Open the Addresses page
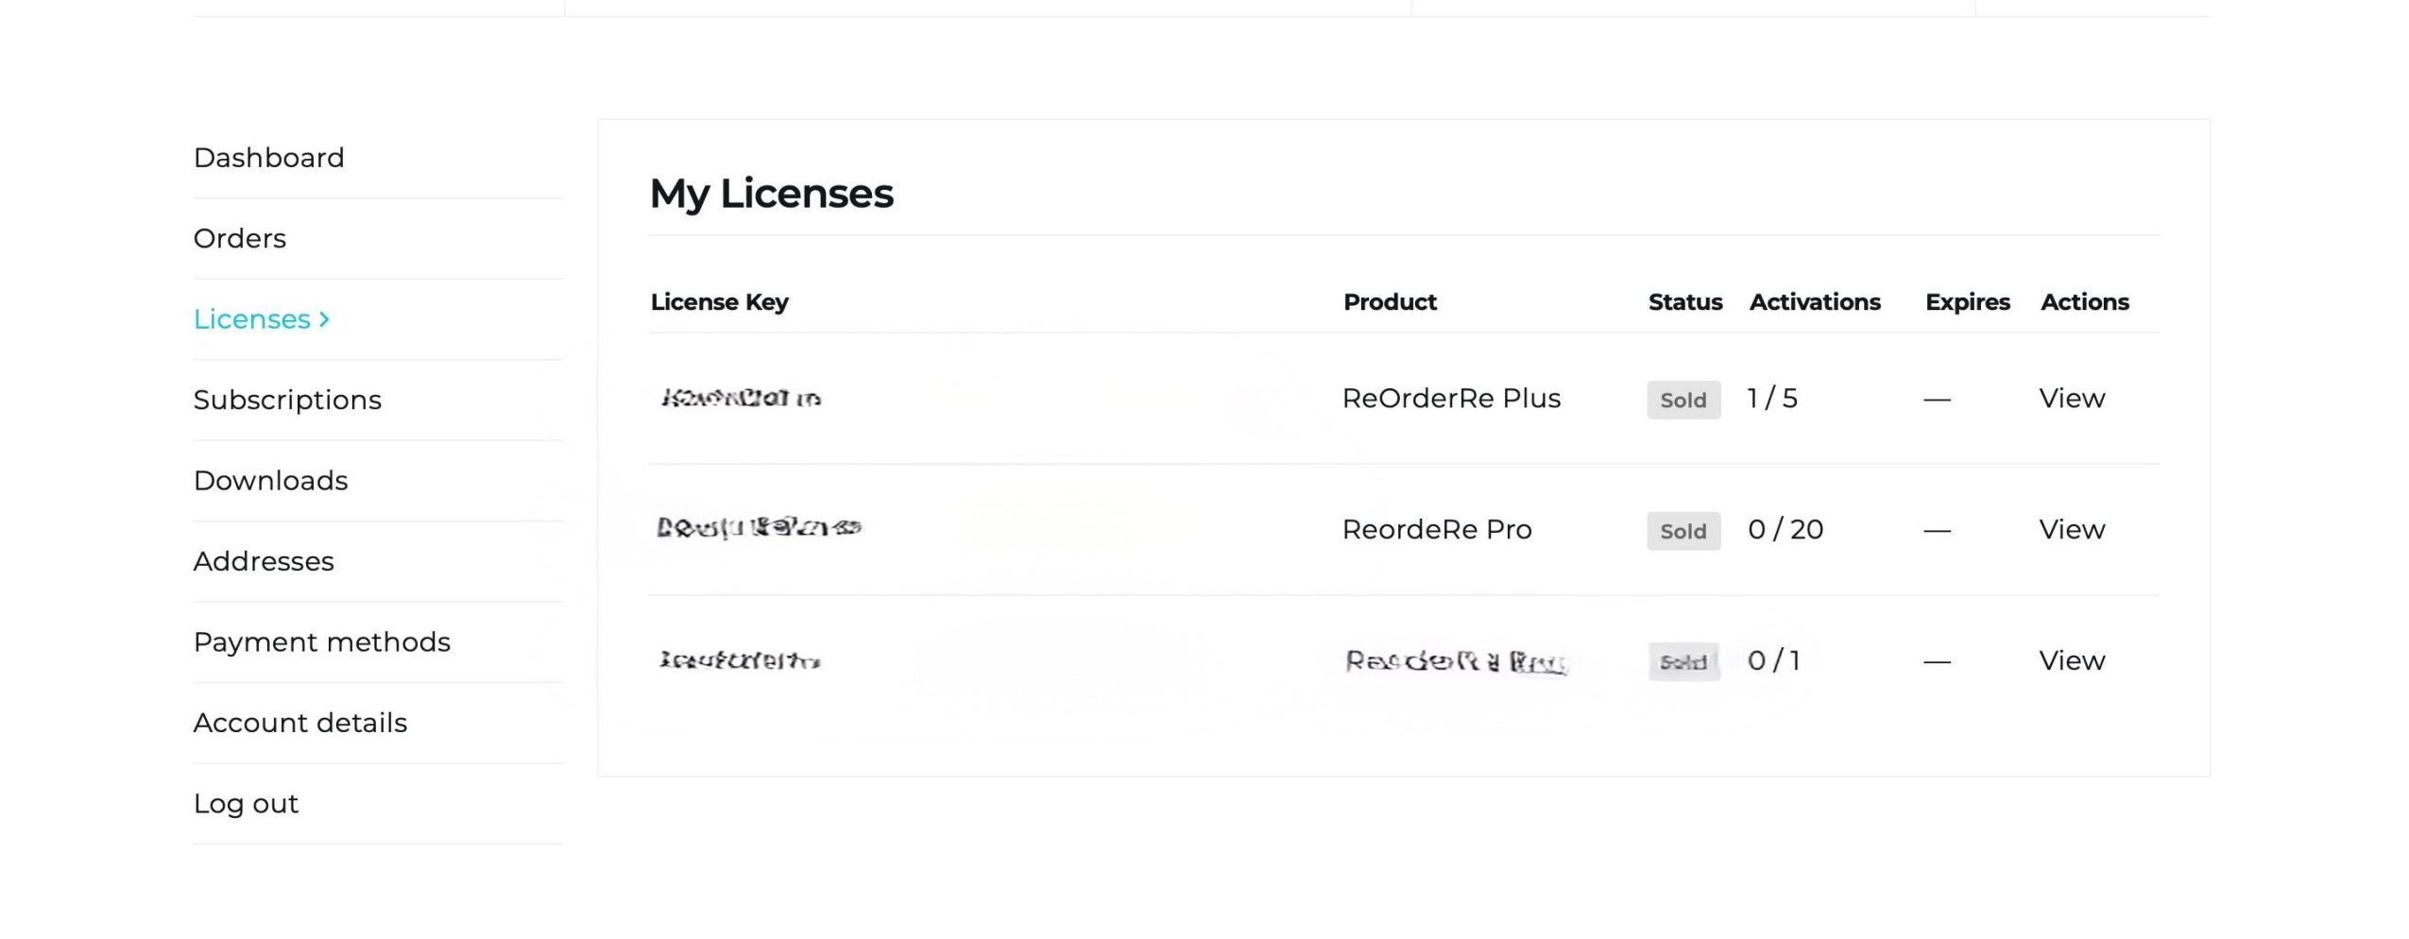The width and height of the screenshot is (2409, 939). click(264, 561)
